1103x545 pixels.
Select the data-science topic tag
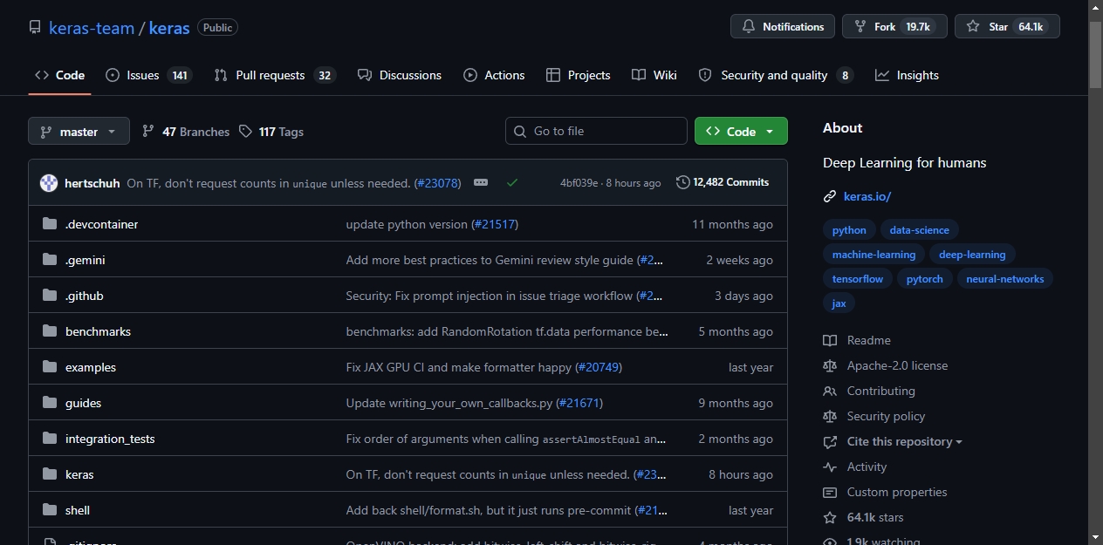[920, 230]
